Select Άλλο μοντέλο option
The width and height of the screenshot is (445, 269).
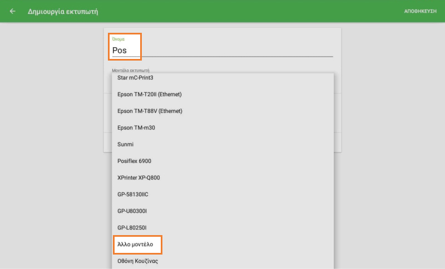(137, 245)
